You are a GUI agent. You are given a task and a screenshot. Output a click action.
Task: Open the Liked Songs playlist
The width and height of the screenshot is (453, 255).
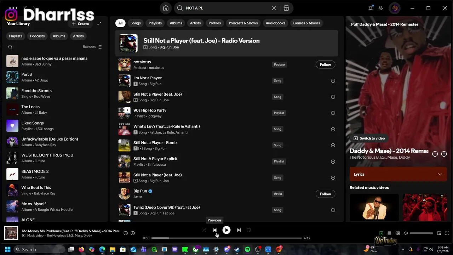[55, 126]
